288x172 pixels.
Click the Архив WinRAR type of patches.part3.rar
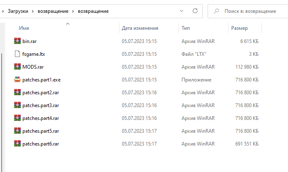pos(198,105)
